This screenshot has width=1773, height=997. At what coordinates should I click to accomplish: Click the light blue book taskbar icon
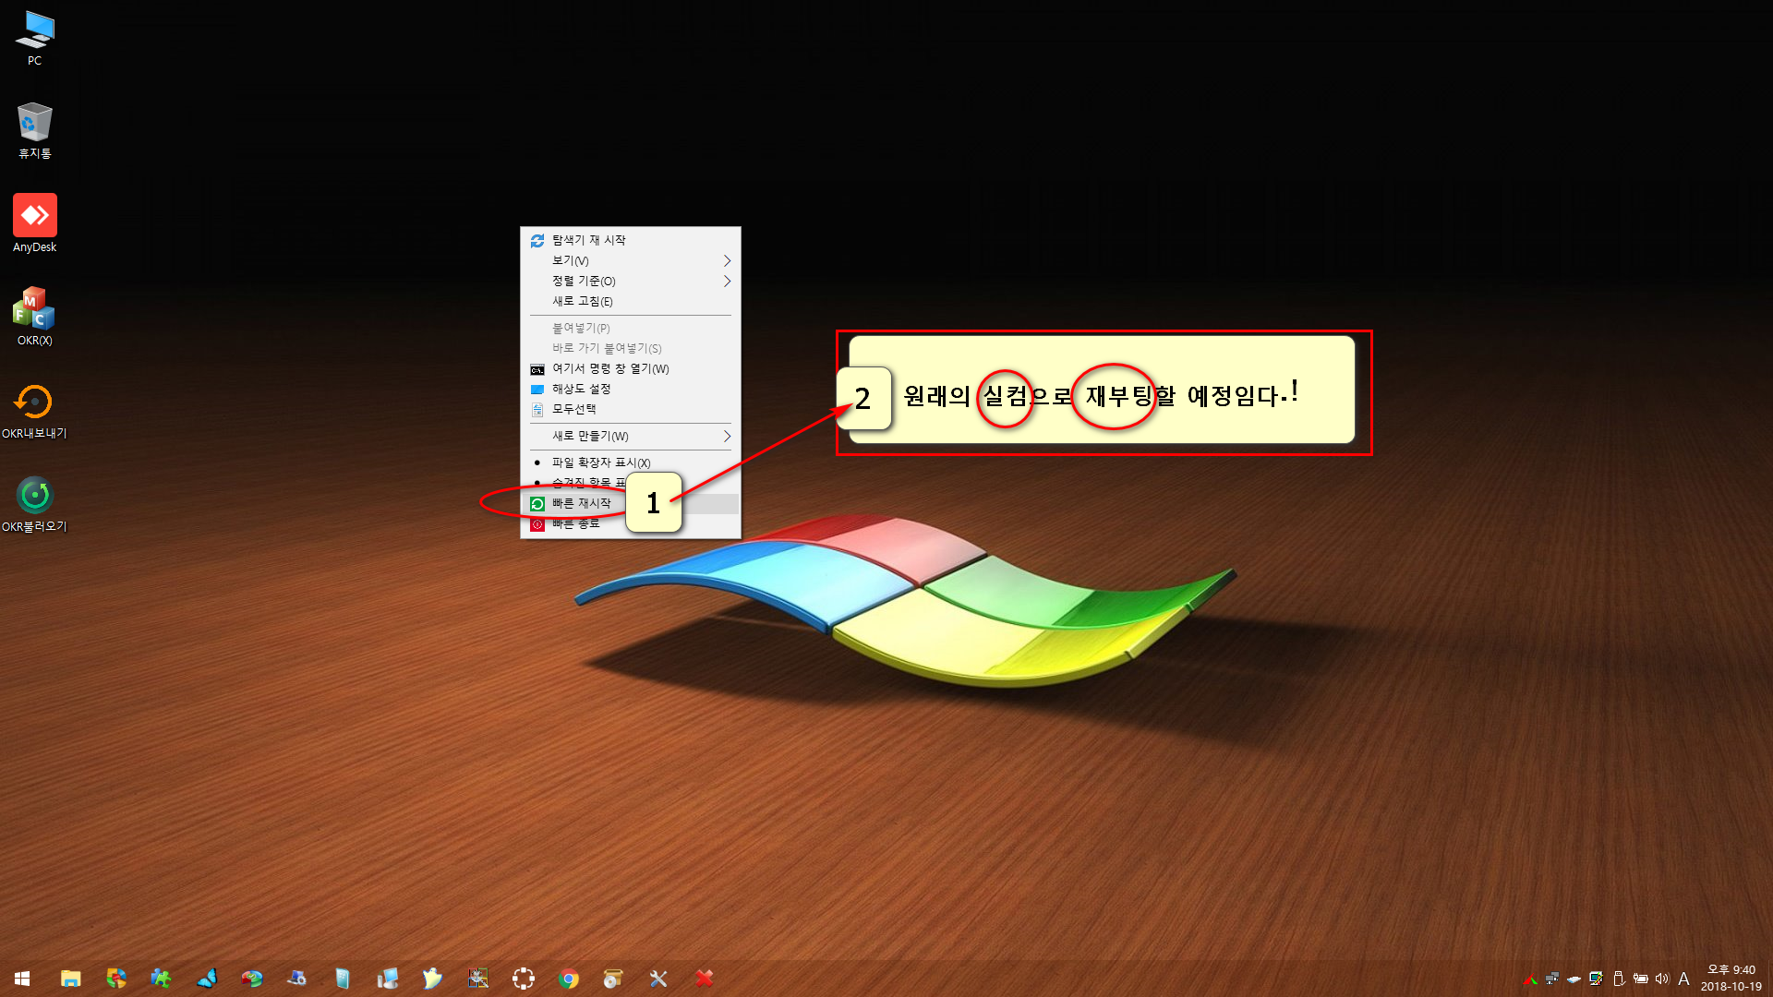(343, 979)
